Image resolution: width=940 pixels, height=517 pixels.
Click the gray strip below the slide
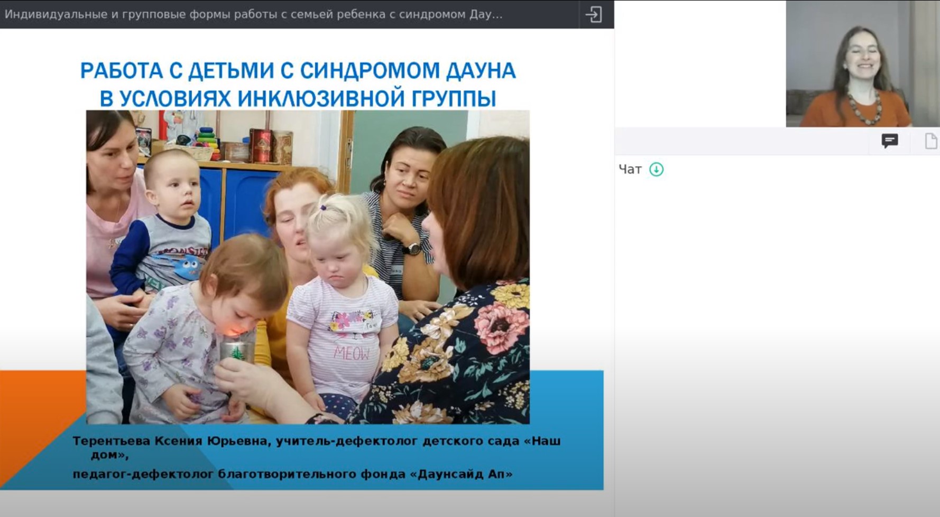click(x=307, y=503)
